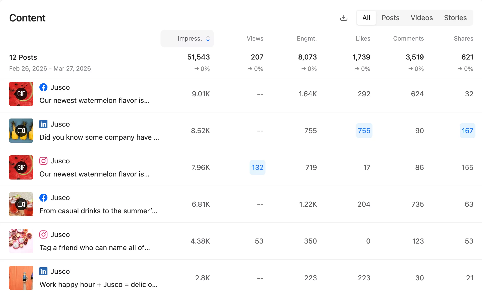Image resolution: width=482 pixels, height=296 pixels.
Task: Click date range Feb 26, 2026 - Mar 27, 2026
Action: [x=50, y=69]
